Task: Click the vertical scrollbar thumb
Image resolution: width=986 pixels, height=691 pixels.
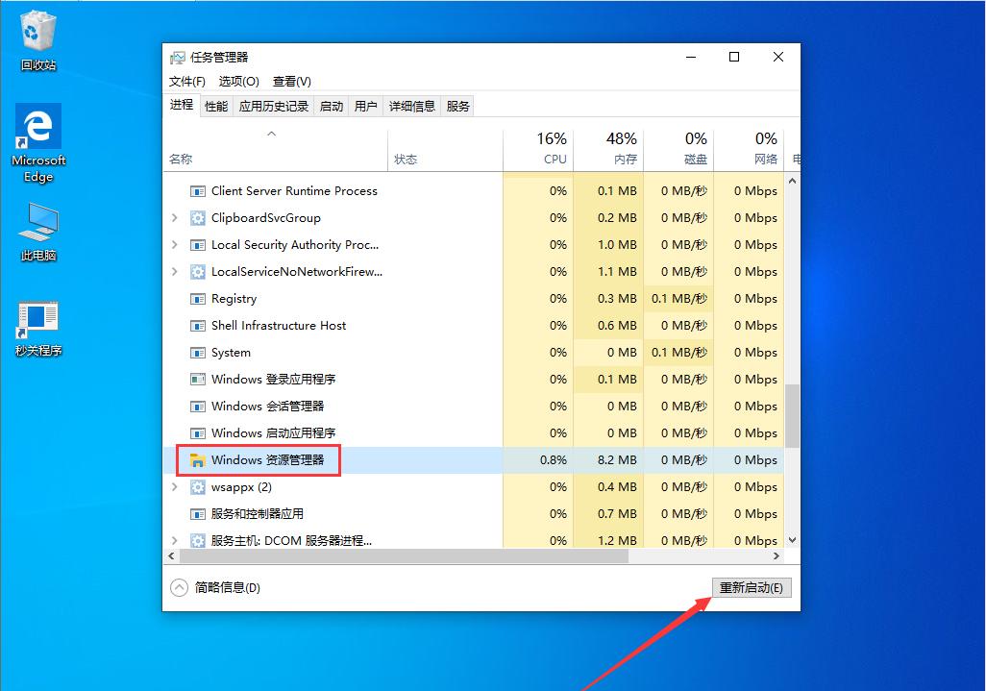Action: [x=792, y=415]
